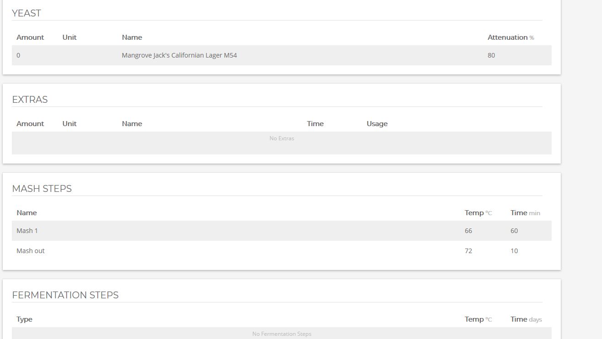
Task: Click the Amount header in the Extras table
Action: (x=30, y=124)
